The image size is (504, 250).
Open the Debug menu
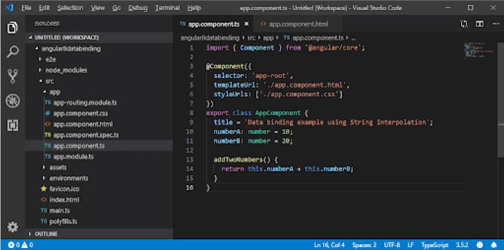tap(138, 8)
